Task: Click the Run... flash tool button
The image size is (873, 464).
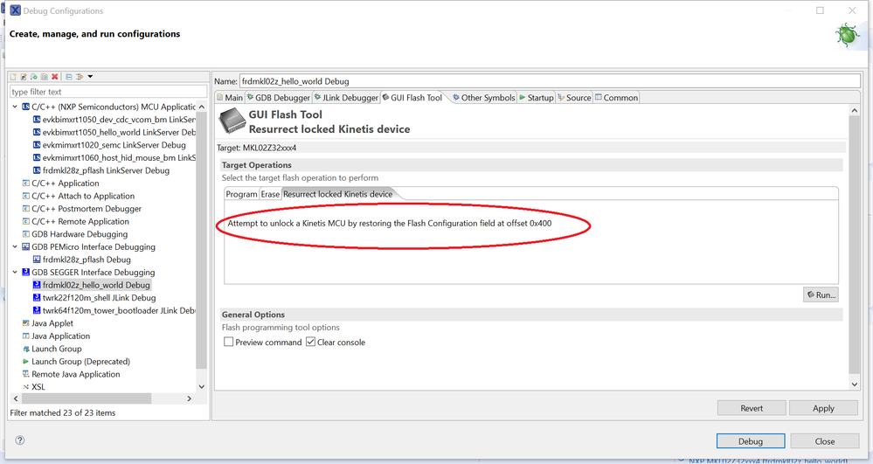Action: [x=821, y=294]
